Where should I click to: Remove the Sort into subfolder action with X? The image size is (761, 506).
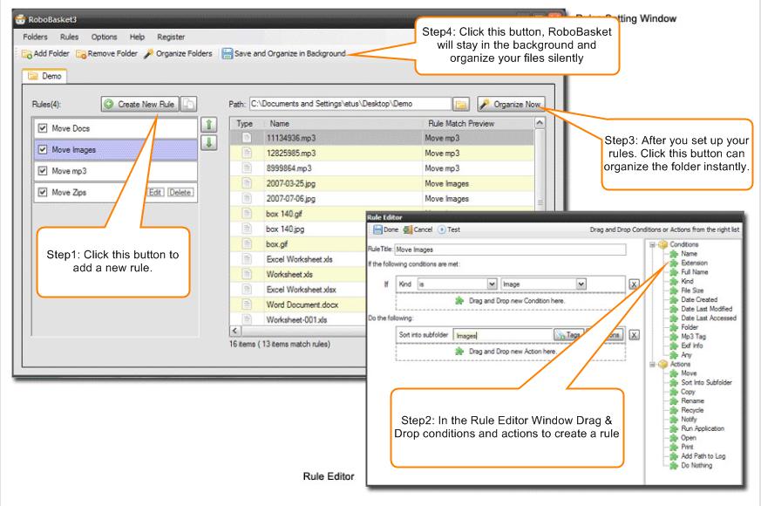[x=634, y=335]
